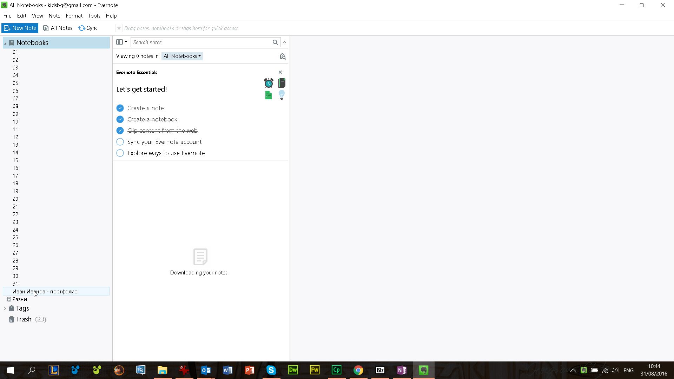
Task: Click the search info magnifier icon
Action: click(x=283, y=56)
